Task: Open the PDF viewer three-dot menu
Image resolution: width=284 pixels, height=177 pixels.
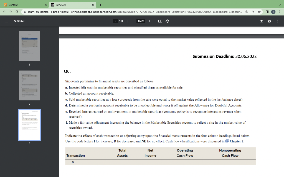Action: point(277,21)
